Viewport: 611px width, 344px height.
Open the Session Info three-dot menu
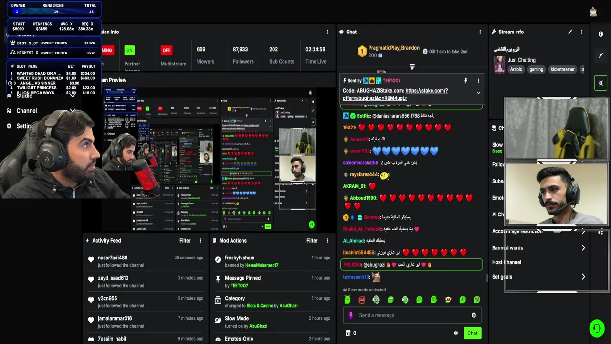pos(327,32)
